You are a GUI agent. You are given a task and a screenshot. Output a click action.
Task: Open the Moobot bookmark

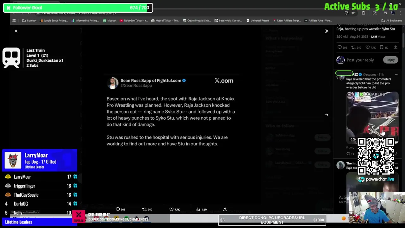click(x=109, y=21)
